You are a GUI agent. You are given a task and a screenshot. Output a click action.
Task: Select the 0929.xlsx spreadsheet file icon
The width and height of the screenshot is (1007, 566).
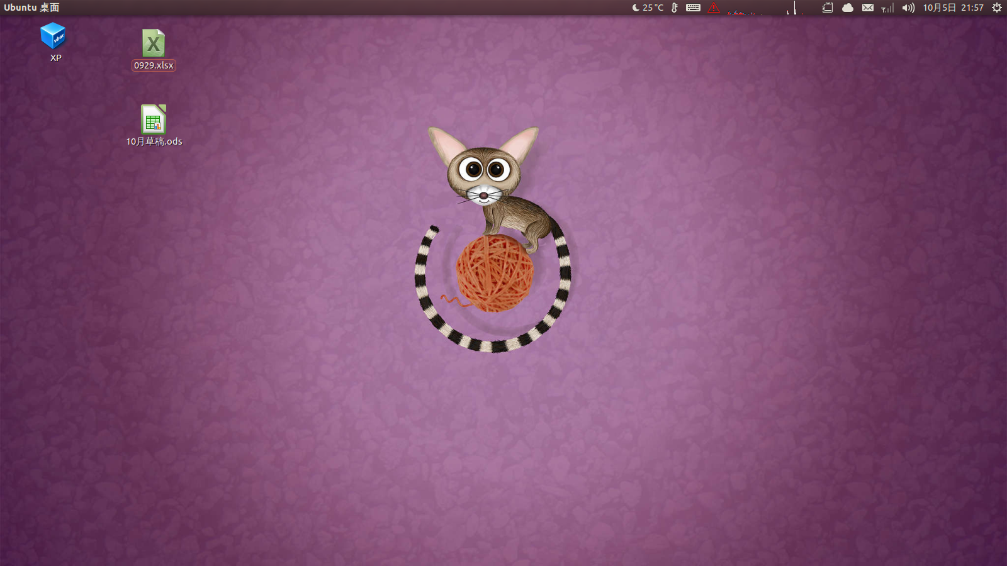153,43
